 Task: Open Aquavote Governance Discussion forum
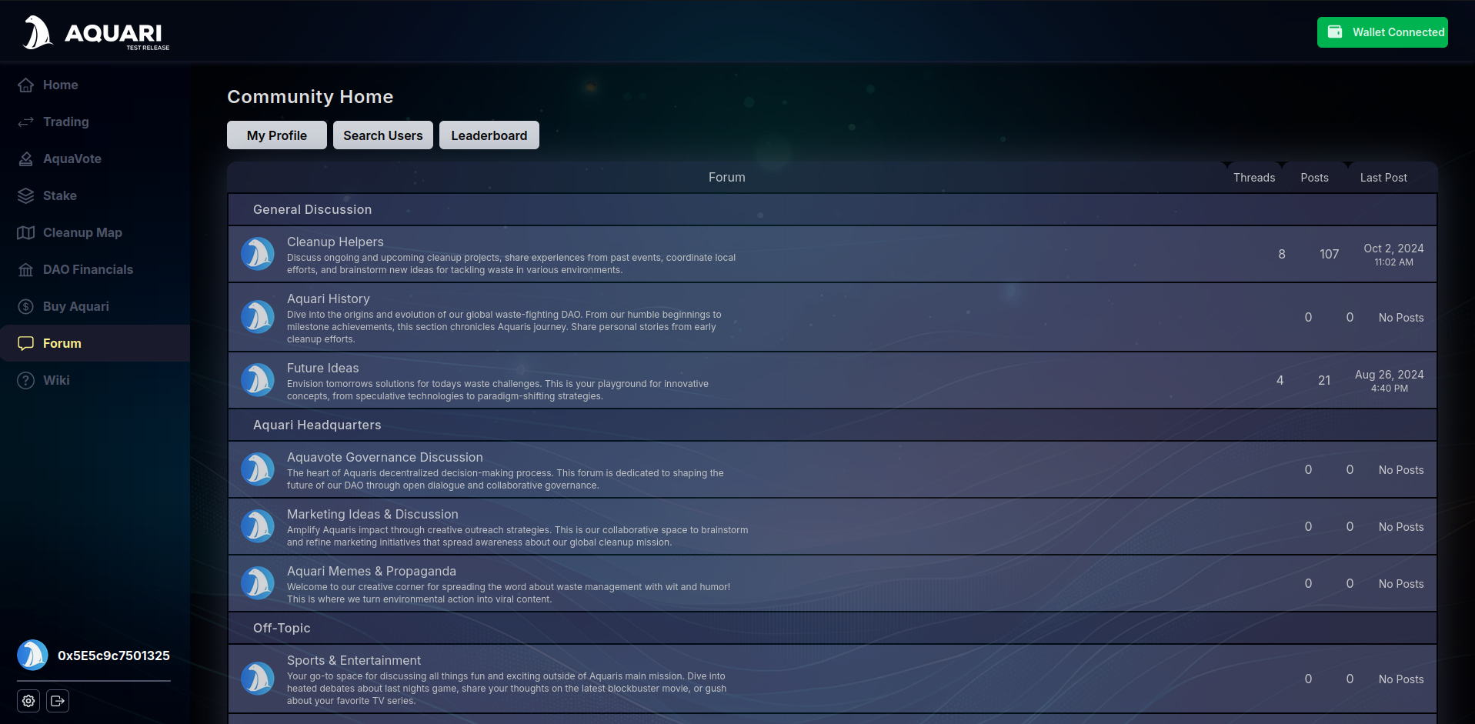coord(385,457)
